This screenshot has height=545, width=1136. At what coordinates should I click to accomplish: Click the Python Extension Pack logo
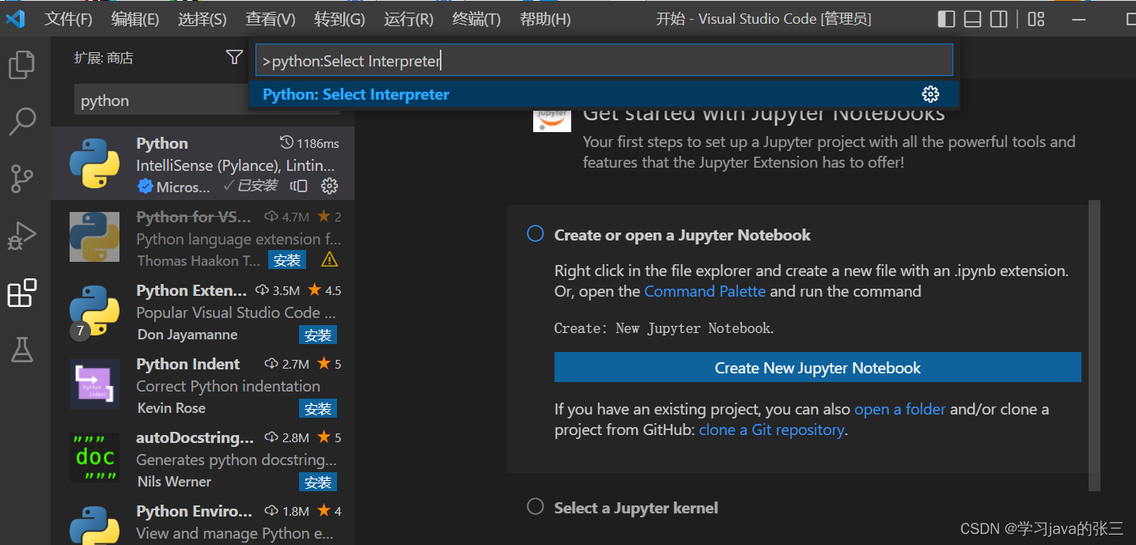coord(94,310)
